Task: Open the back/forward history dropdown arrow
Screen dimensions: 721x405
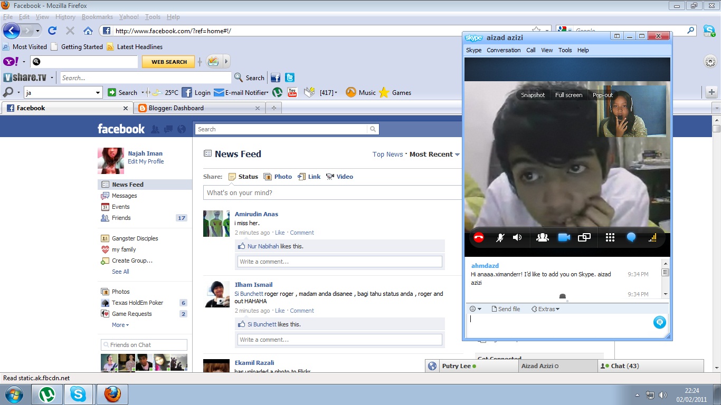Action: [37, 31]
